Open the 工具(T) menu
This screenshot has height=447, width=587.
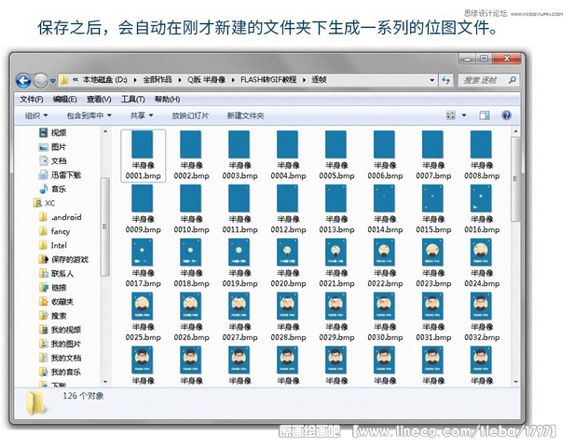(133, 99)
